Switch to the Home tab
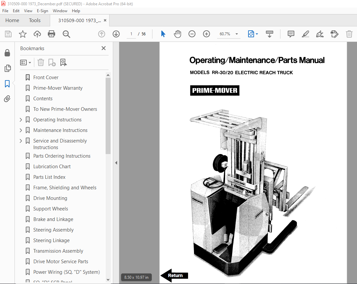The width and height of the screenshot is (357, 284). tap(12, 20)
